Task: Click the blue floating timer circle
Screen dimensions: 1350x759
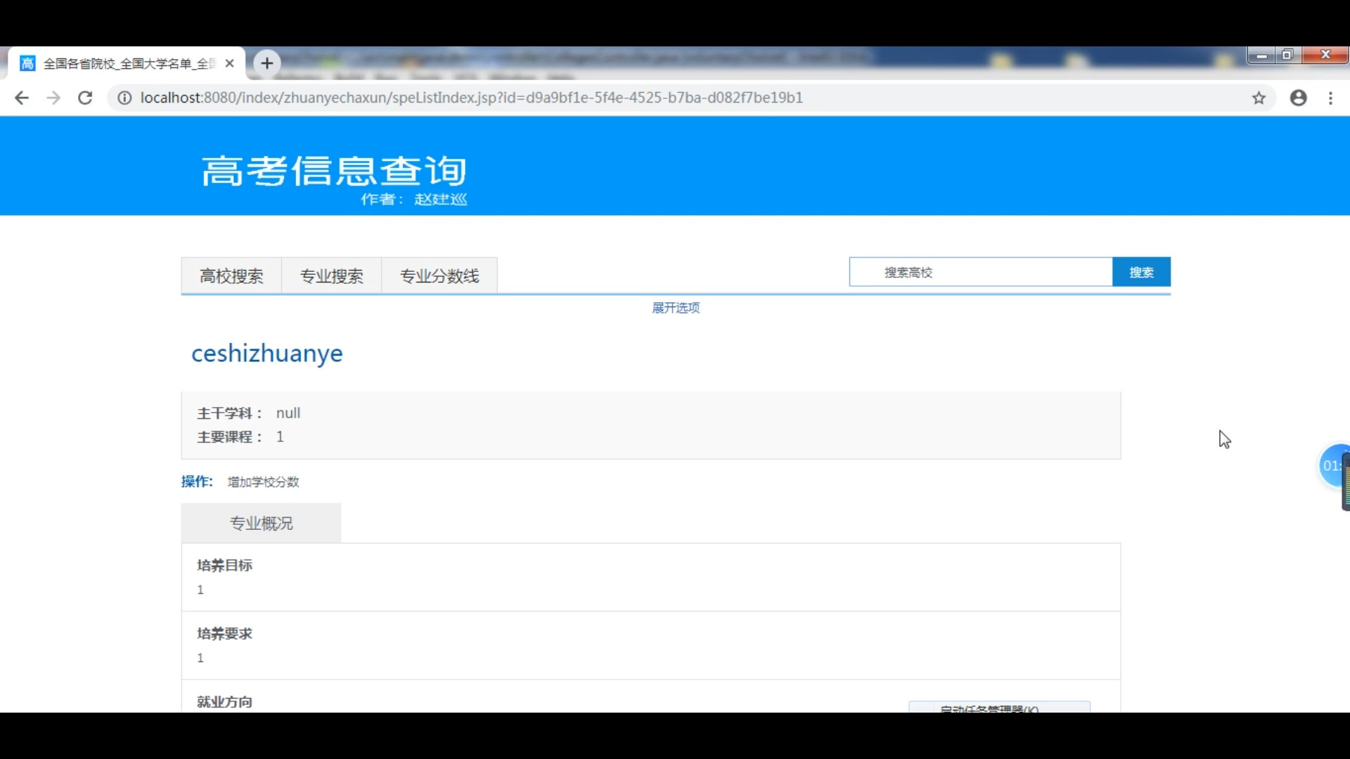Action: point(1334,465)
